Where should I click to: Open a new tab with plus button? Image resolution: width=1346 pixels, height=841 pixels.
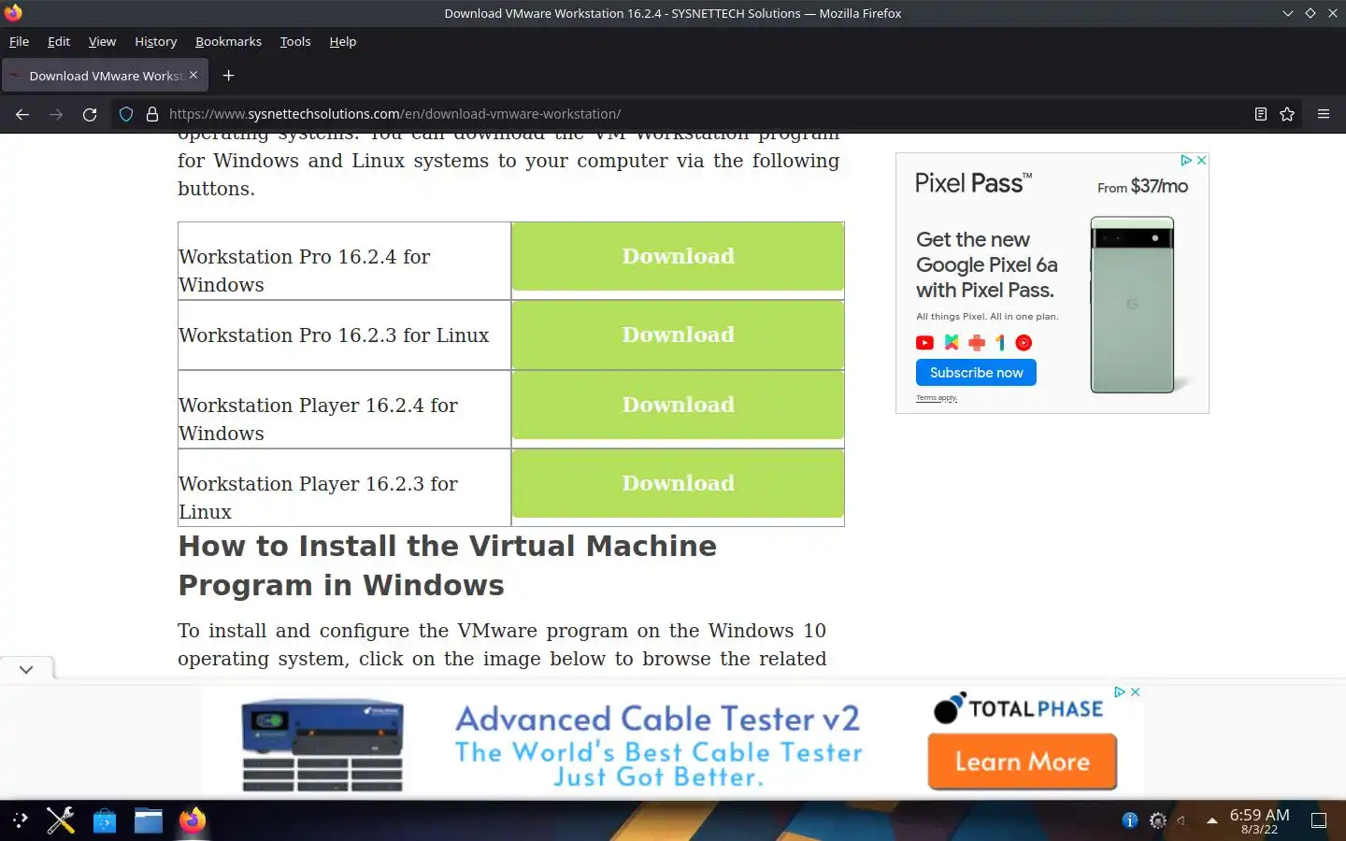click(228, 76)
